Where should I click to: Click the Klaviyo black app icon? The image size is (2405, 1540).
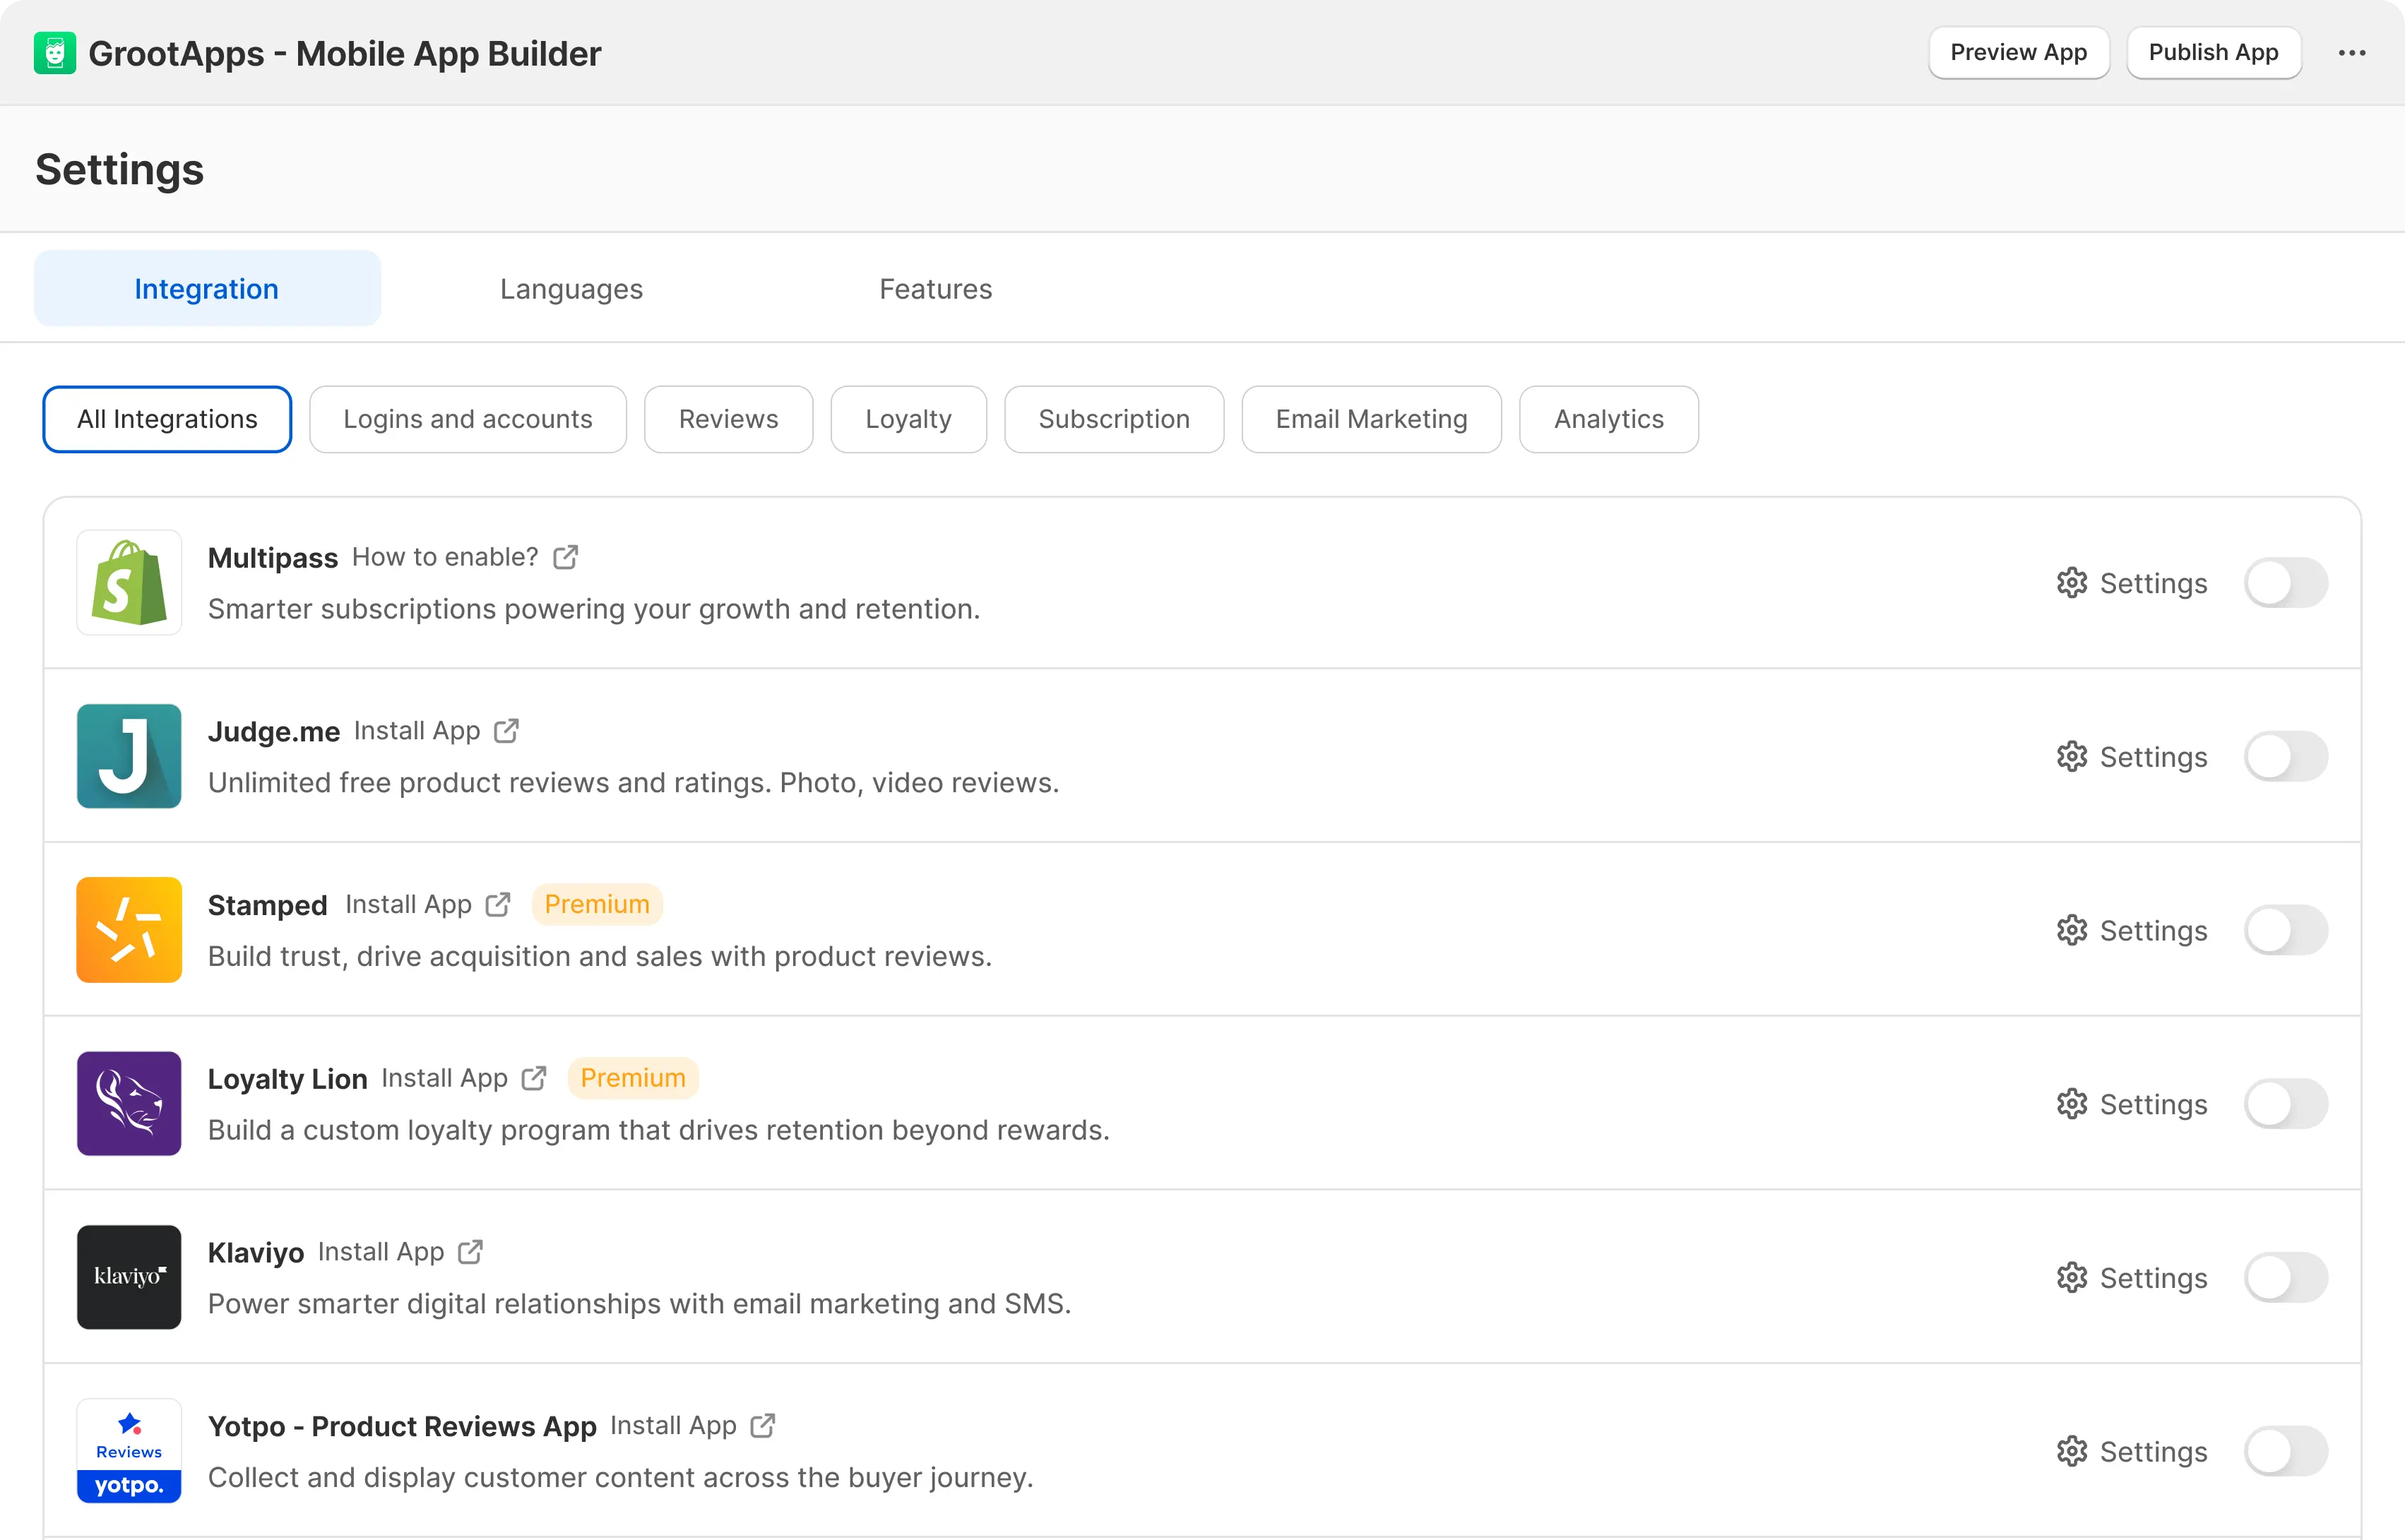pos(129,1277)
